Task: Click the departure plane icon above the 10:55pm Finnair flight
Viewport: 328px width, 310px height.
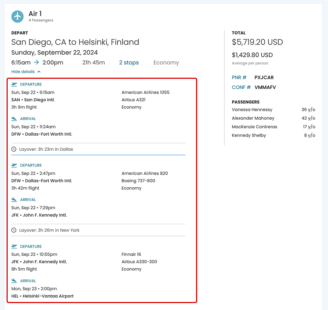Action: (x=14, y=246)
